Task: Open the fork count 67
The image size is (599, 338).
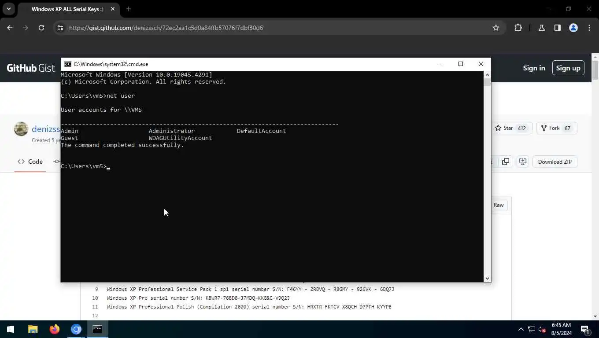Action: (567, 128)
